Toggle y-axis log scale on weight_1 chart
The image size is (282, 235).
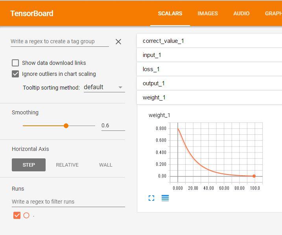tap(165, 198)
